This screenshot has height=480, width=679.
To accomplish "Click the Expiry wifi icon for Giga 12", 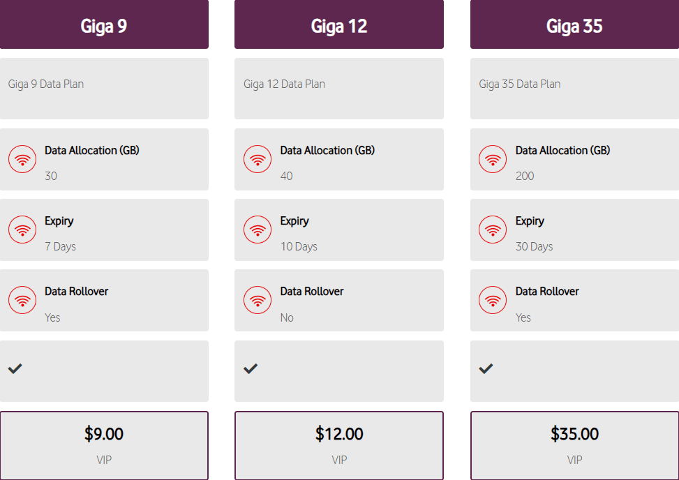I will (x=258, y=230).
